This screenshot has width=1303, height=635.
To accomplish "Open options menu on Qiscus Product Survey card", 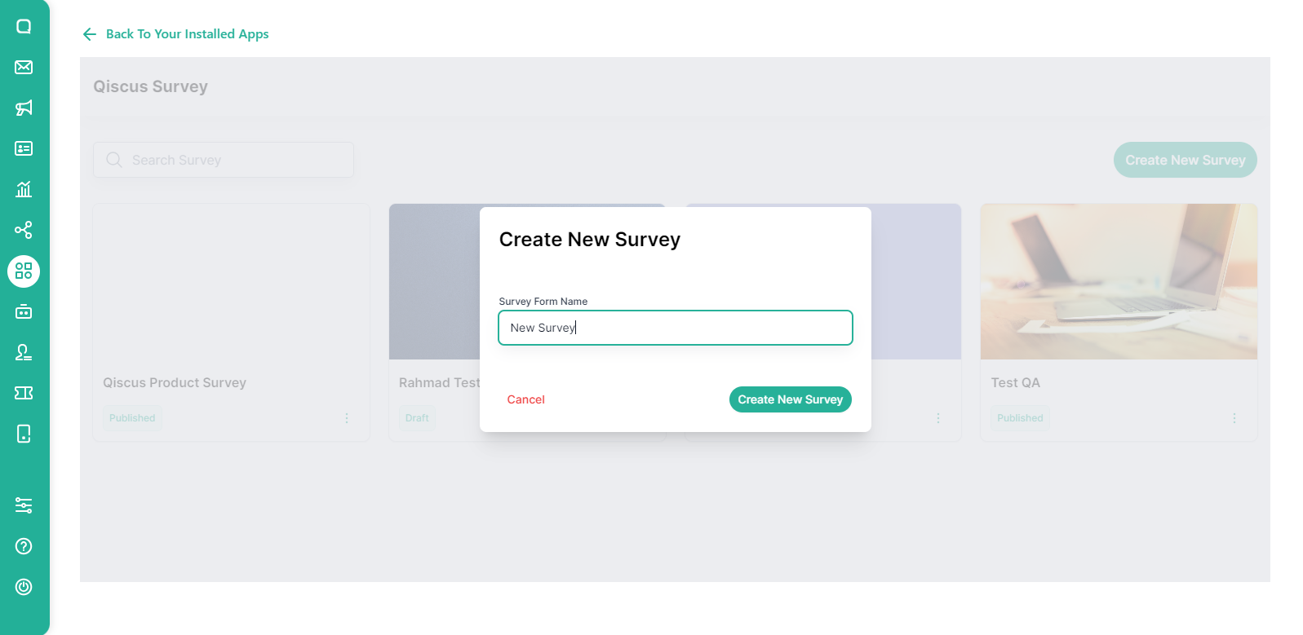I will tap(347, 418).
